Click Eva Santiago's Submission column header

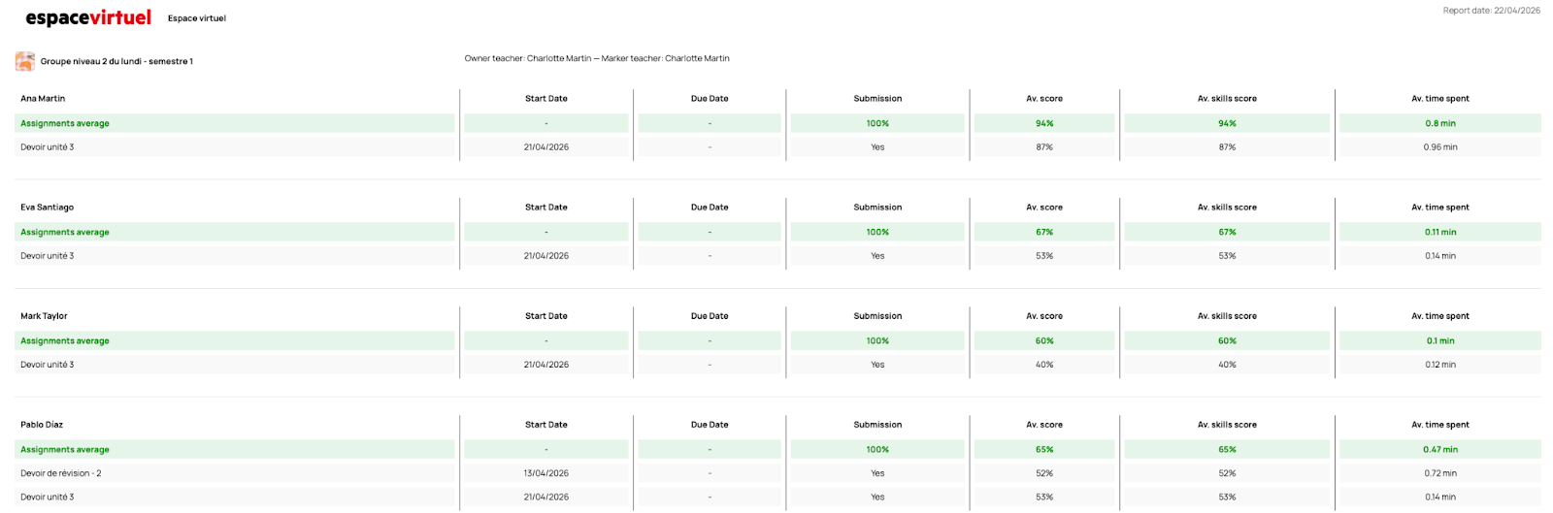tap(877, 208)
